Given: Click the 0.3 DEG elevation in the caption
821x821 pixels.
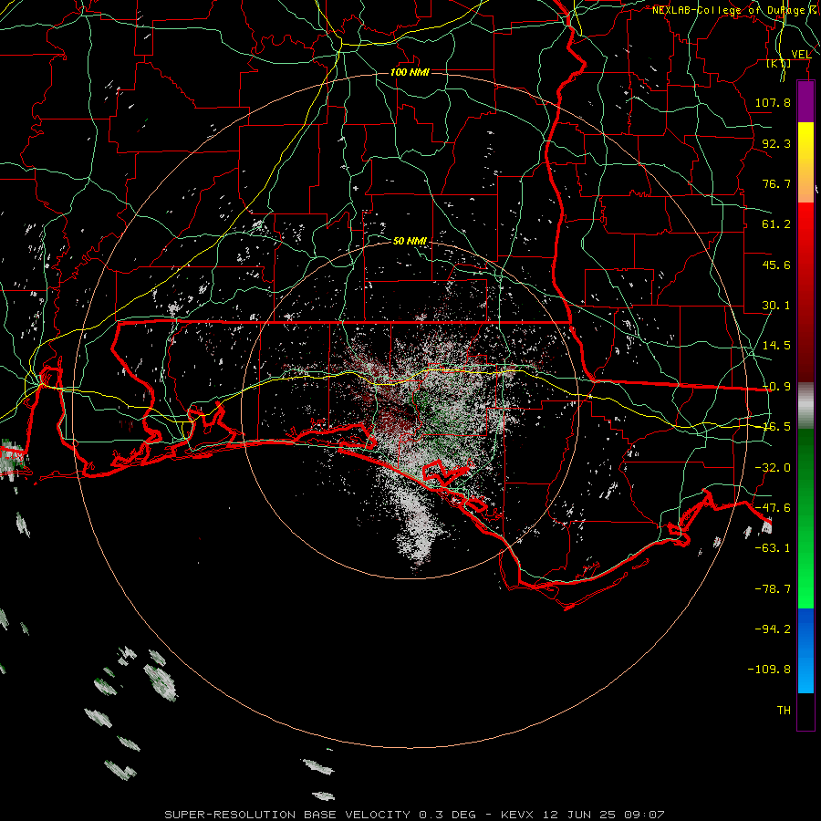Looking at the screenshot, I should [x=447, y=815].
